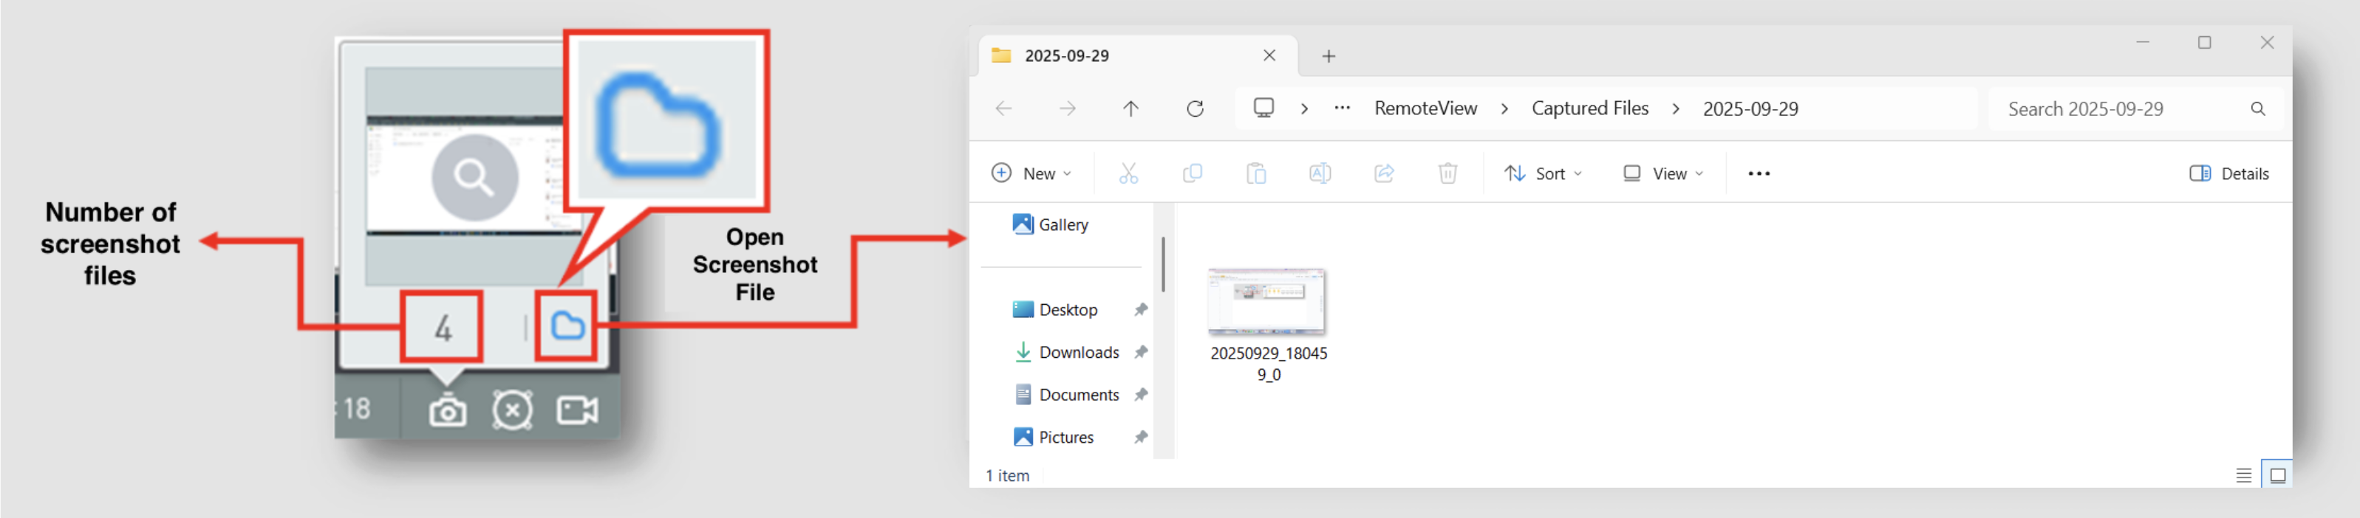Open the Sort dropdown
The height and width of the screenshot is (518, 2360).
pos(1543,173)
